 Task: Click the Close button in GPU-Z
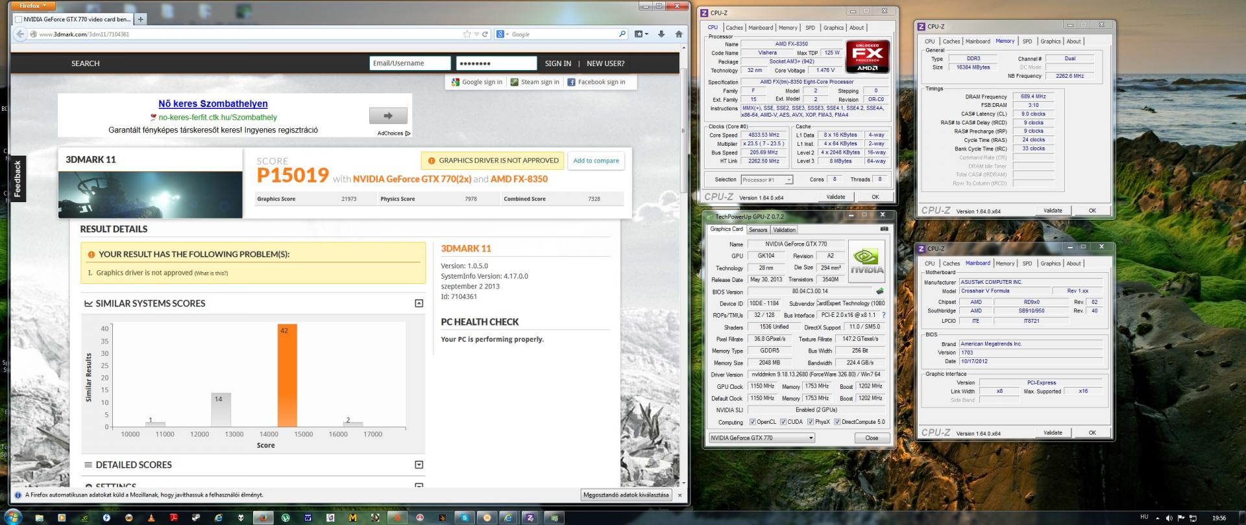pyautogui.click(x=872, y=438)
